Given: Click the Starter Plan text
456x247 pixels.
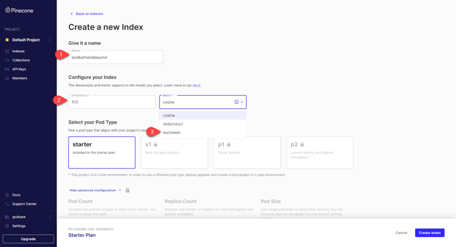Looking at the screenshot, I should 82,235.
